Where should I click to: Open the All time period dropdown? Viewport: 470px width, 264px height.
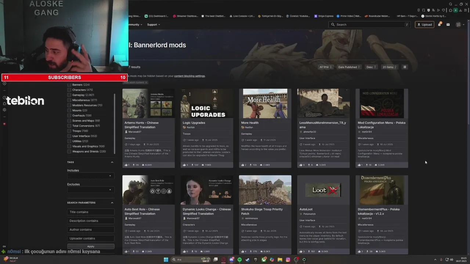[x=326, y=67]
